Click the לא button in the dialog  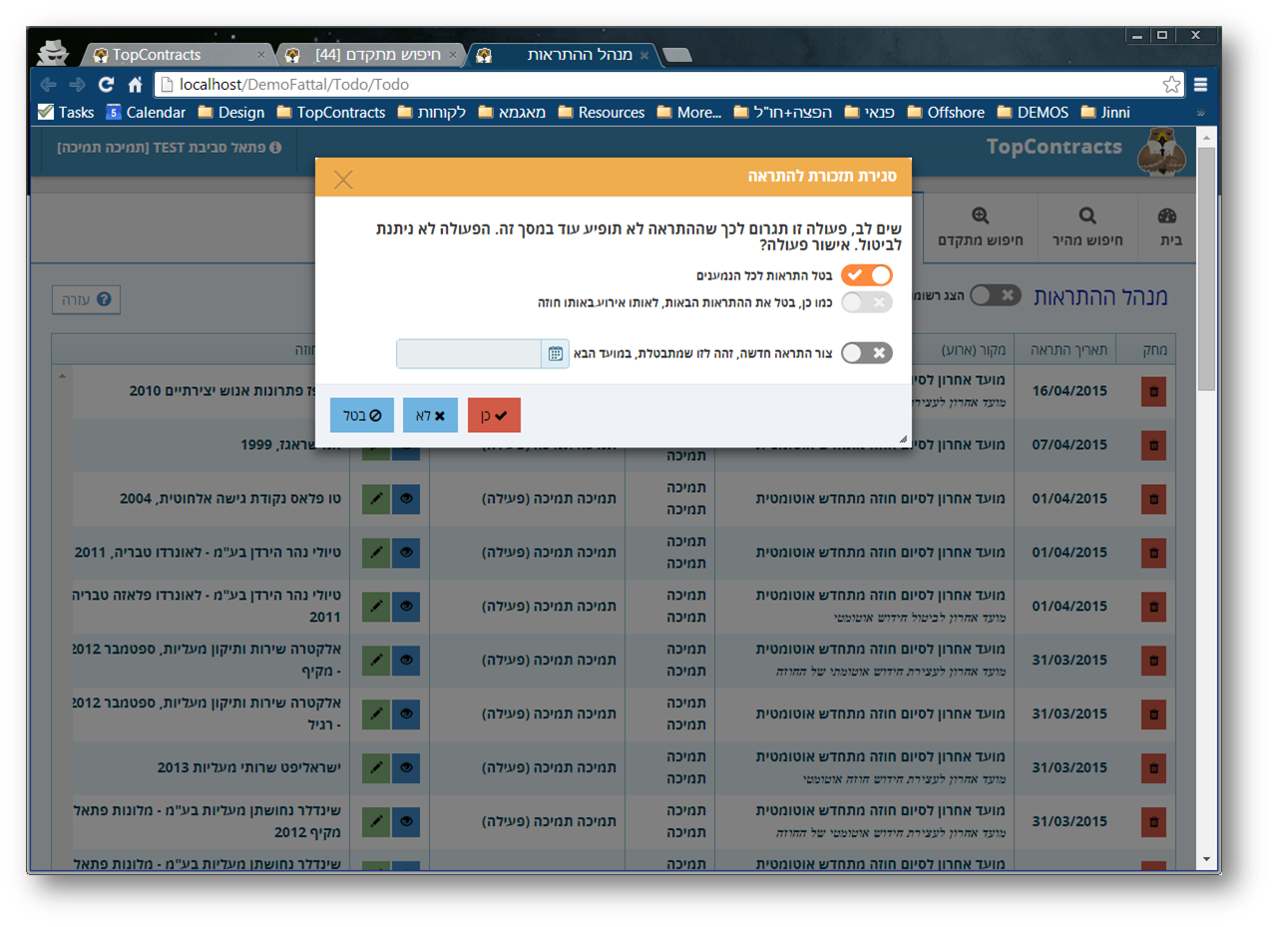(430, 415)
